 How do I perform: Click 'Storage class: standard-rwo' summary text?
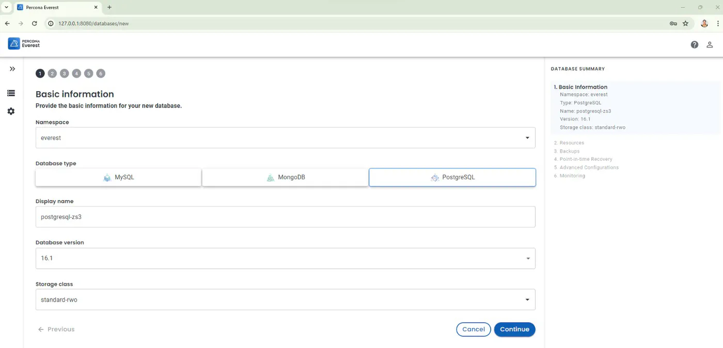[x=592, y=127]
